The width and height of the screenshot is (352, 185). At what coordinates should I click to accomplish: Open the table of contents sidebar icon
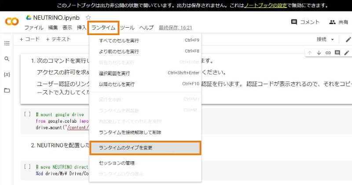point(7,43)
